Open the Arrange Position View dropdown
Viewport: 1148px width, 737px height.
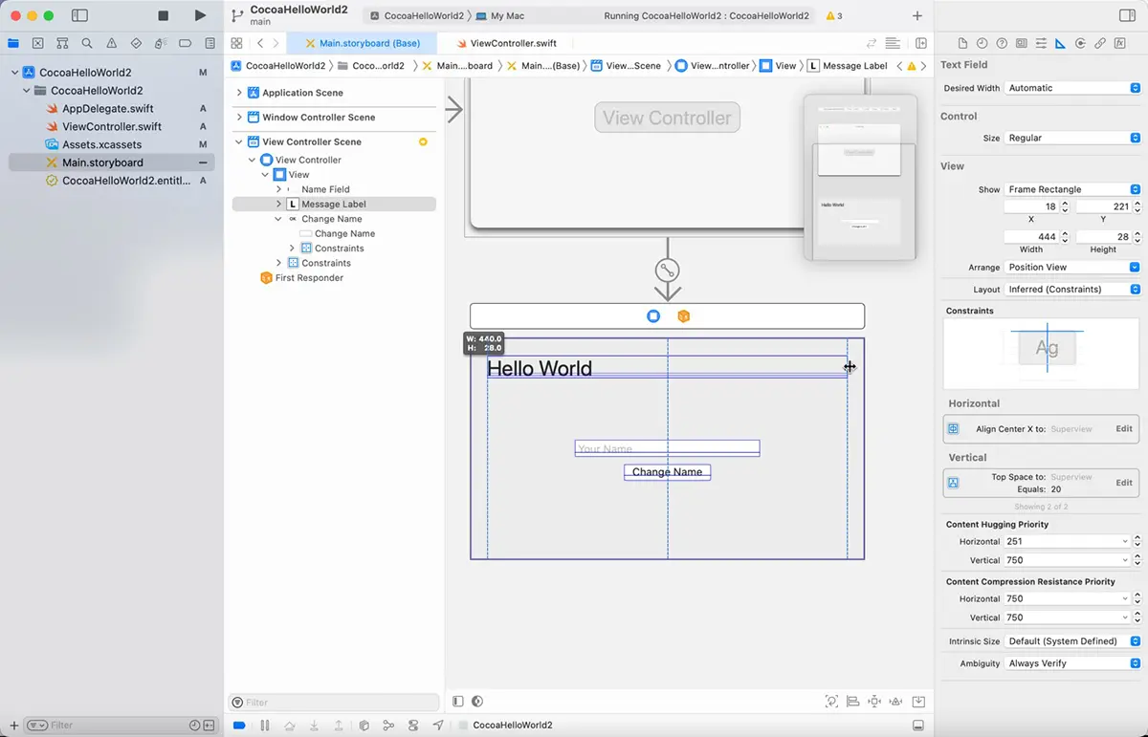(x=1072, y=268)
